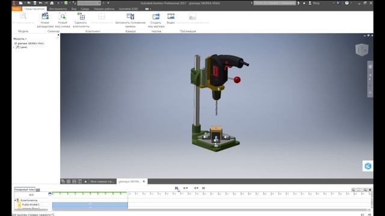This screenshot has height=216, width=385.
Task: Switch to My Home document tab
Action: pyautogui.click(x=102, y=181)
